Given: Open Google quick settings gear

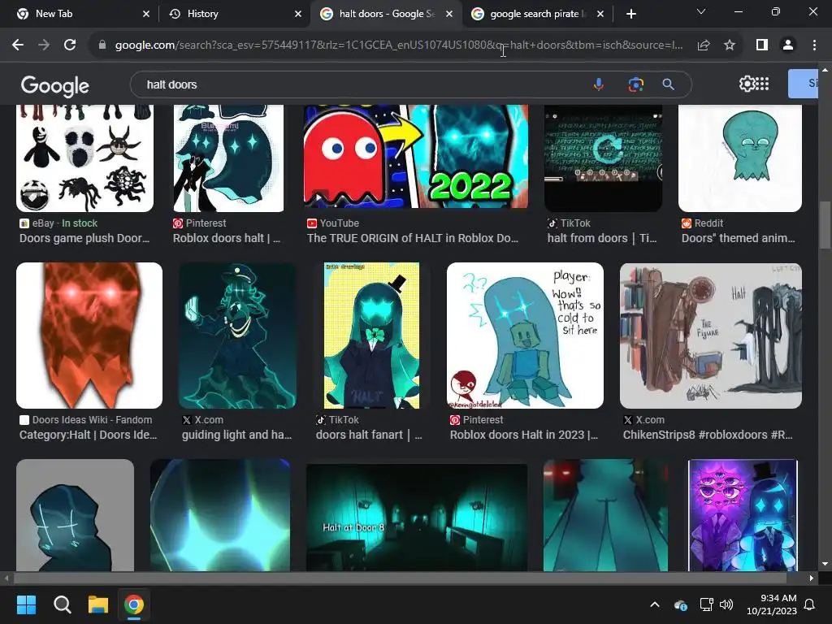Looking at the screenshot, I should click(746, 84).
